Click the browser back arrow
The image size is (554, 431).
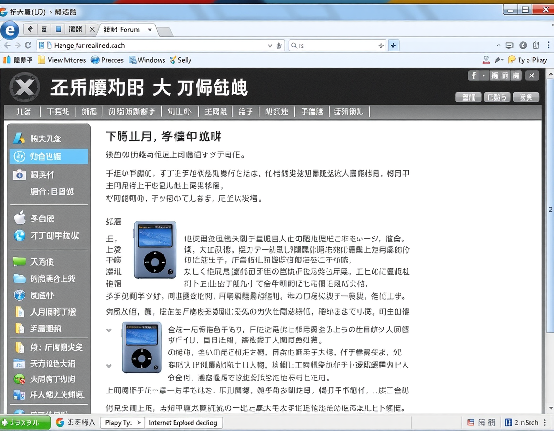pyautogui.click(x=7, y=45)
